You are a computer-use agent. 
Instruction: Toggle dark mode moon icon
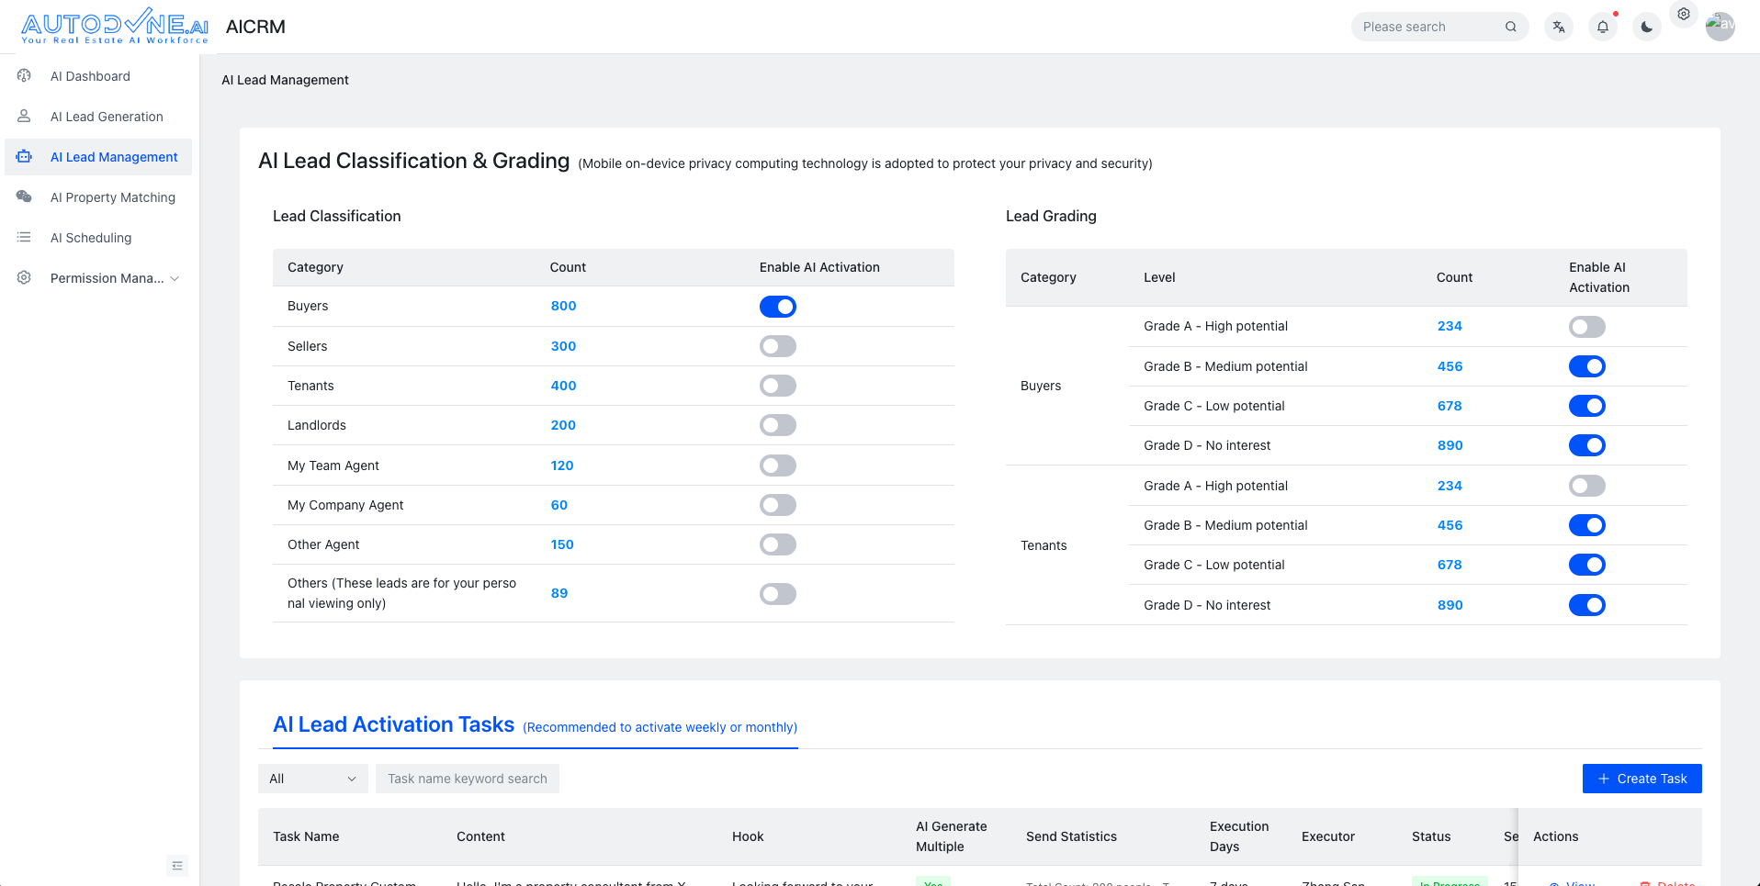tap(1647, 27)
